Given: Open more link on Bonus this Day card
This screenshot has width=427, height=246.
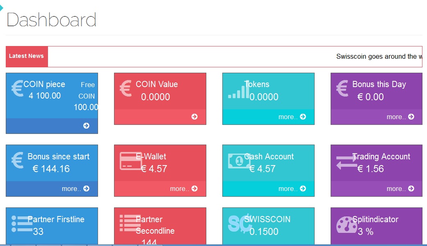Looking at the screenshot, I should pyautogui.click(x=396, y=117).
